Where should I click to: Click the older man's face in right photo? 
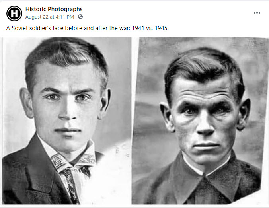205,120
